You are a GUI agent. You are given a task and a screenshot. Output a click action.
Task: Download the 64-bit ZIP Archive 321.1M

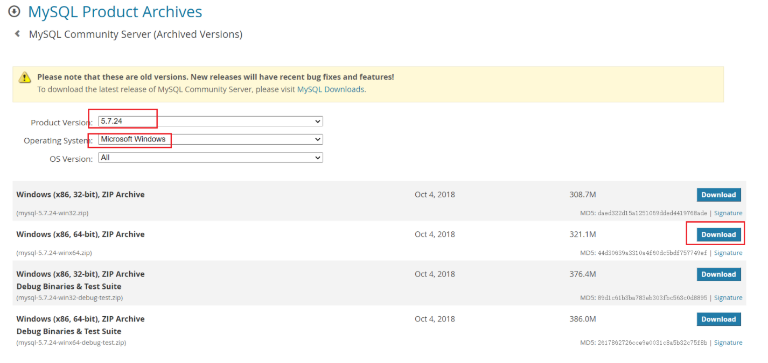click(x=718, y=234)
